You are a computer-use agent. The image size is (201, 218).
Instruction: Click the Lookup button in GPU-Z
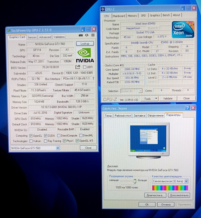click(x=85, y=44)
